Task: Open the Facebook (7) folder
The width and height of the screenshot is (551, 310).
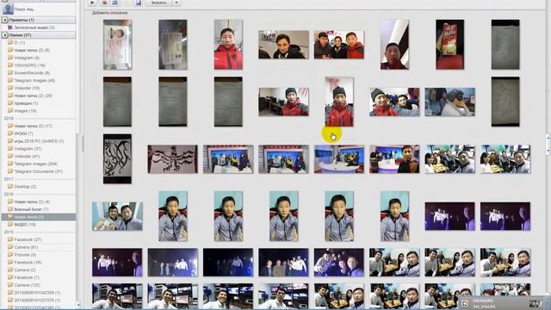Action: pyautogui.click(x=27, y=277)
